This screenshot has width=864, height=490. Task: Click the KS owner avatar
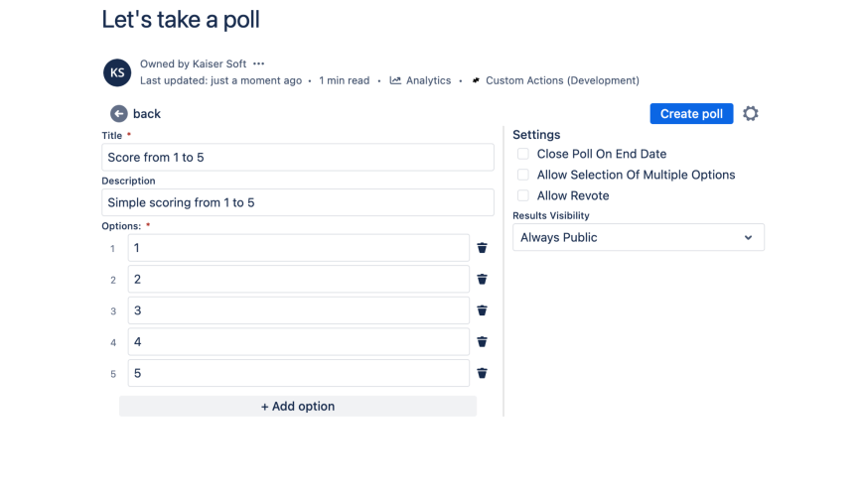point(117,72)
